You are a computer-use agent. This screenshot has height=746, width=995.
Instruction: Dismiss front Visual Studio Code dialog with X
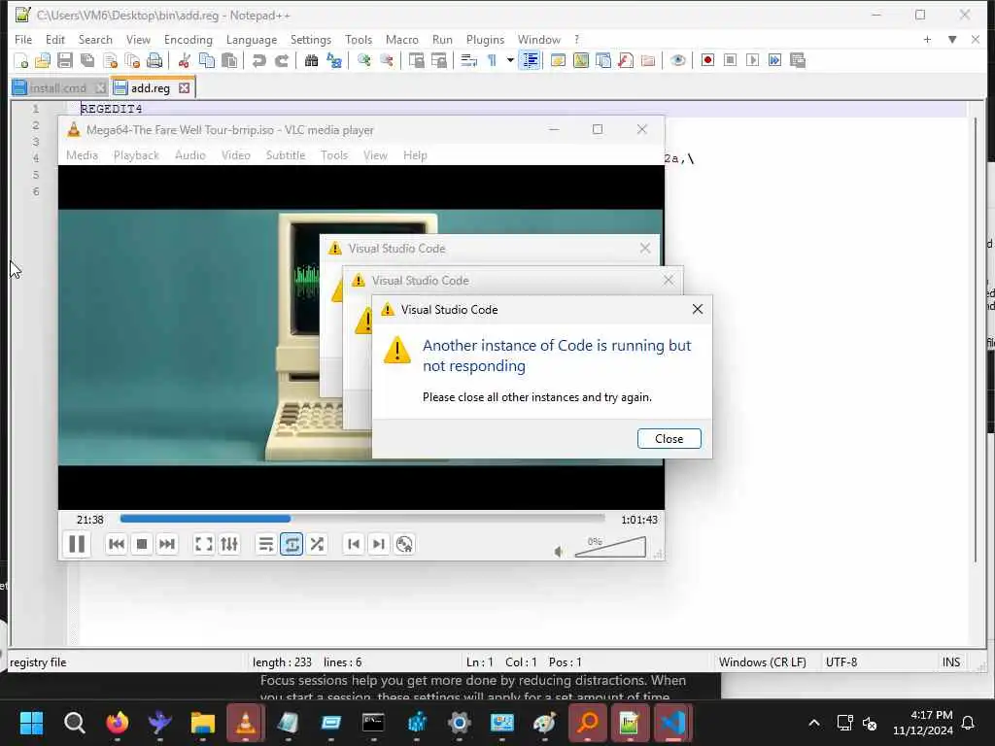pos(698,309)
